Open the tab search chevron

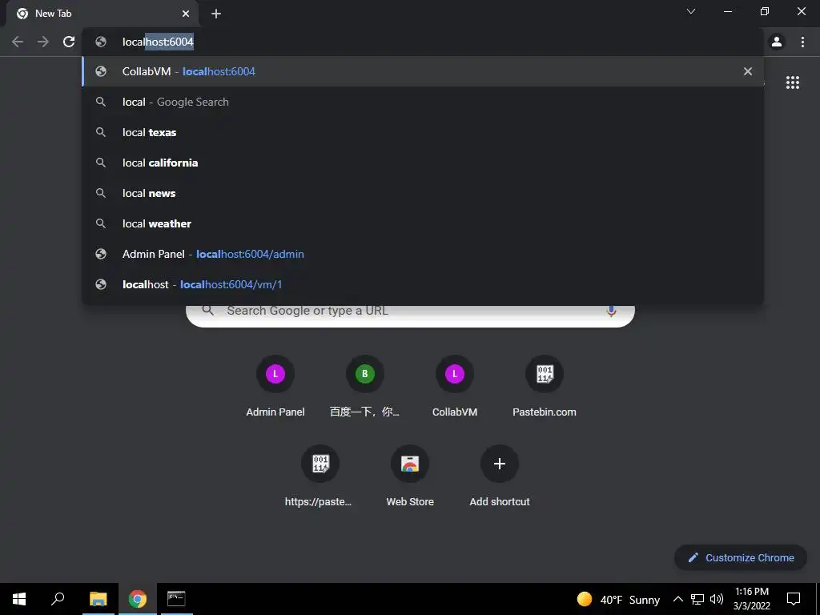pos(691,11)
